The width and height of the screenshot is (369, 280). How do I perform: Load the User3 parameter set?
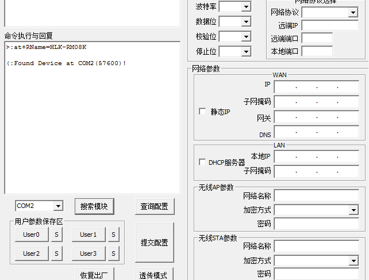point(89,253)
